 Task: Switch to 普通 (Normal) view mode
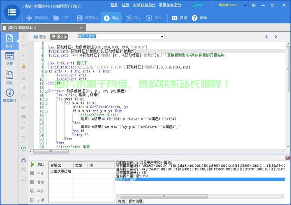tap(39, 36)
